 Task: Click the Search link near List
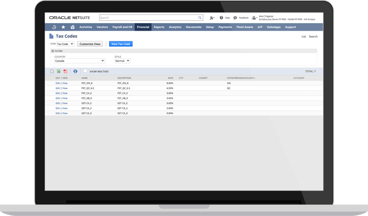pyautogui.click(x=313, y=37)
